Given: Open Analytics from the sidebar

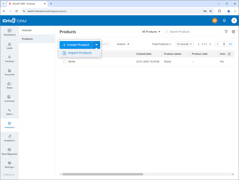Looking at the screenshot, I should pyautogui.click(x=9, y=138).
